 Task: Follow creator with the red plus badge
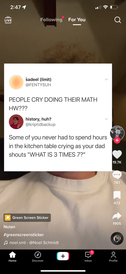[x=117, y=140]
